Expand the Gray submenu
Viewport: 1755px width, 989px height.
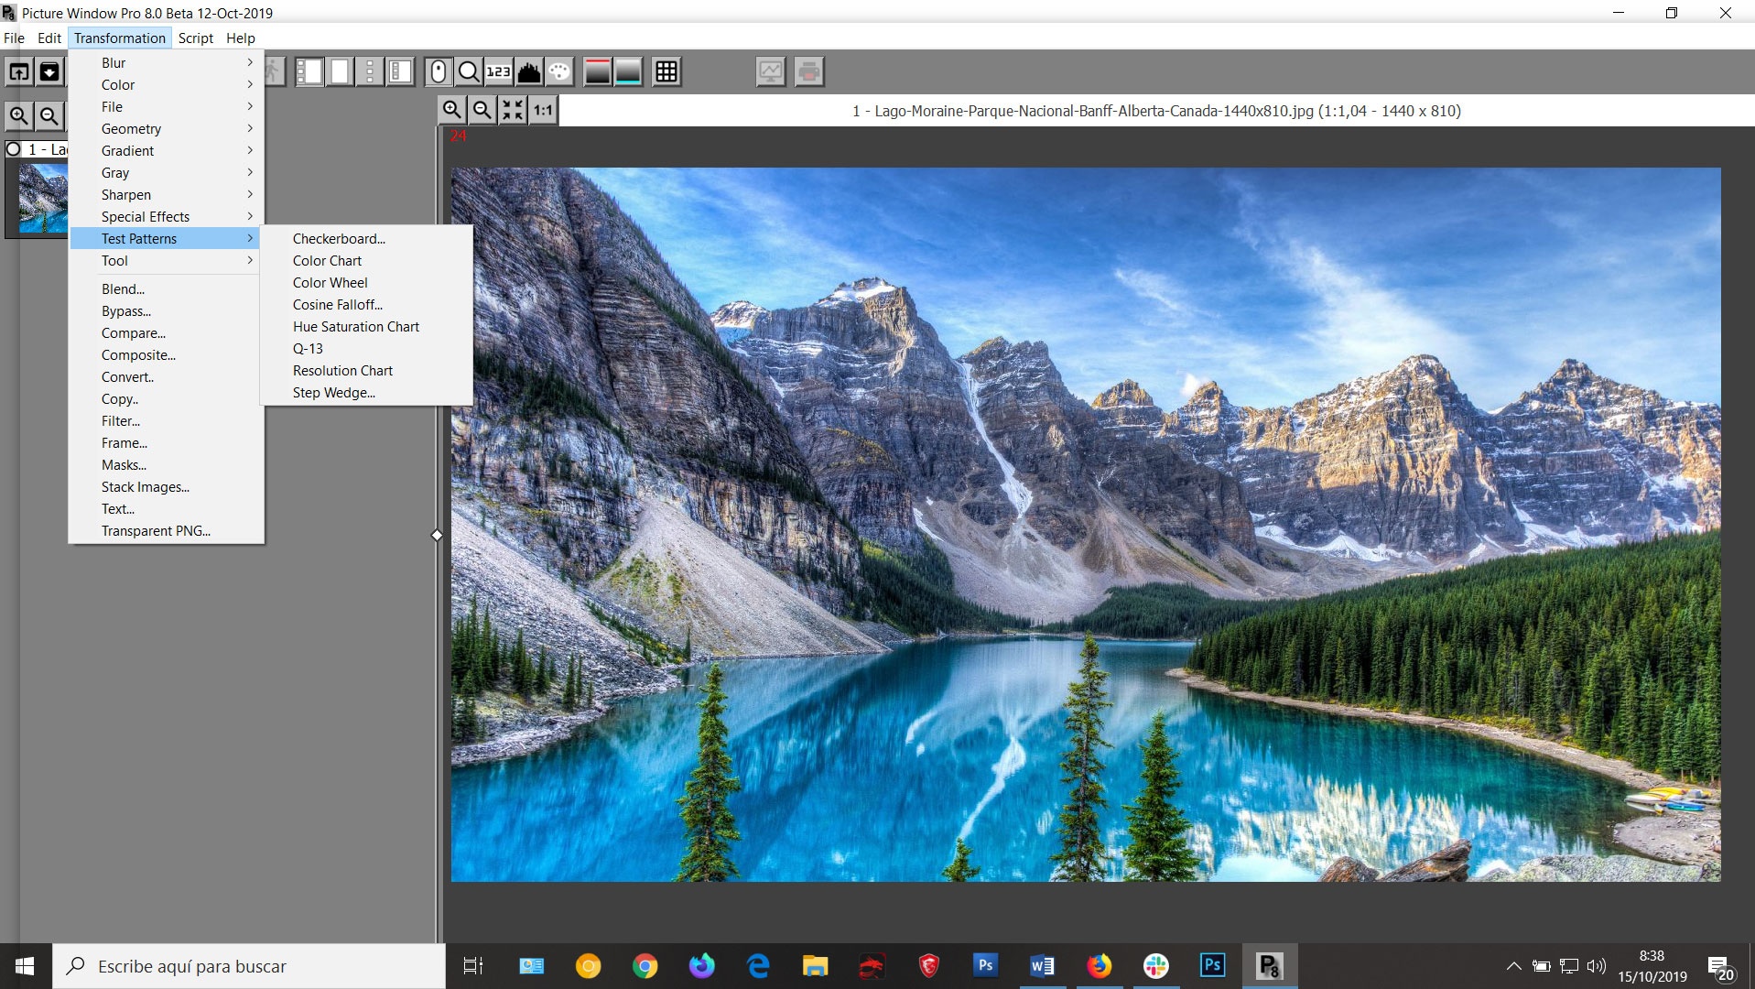point(167,172)
